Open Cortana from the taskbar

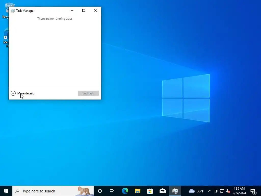coord(100,191)
